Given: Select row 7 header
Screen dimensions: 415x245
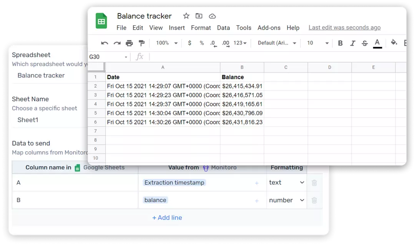Looking at the screenshot, I should point(96,131).
